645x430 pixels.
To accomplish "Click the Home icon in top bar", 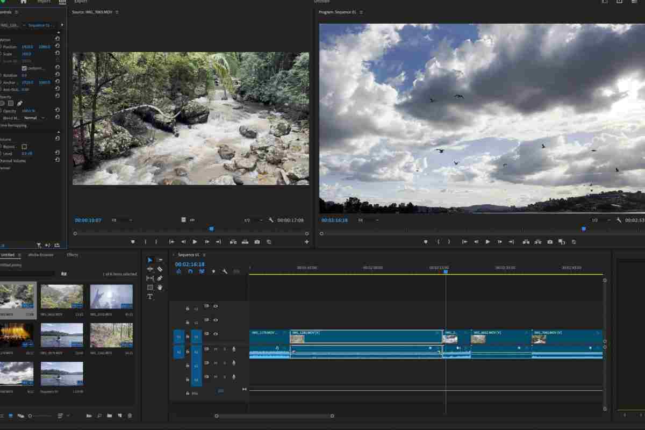I will (23, 2).
